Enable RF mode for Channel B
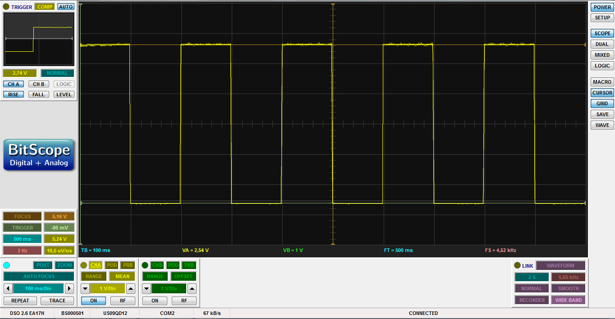This screenshot has height=319, width=615. pos(184,301)
